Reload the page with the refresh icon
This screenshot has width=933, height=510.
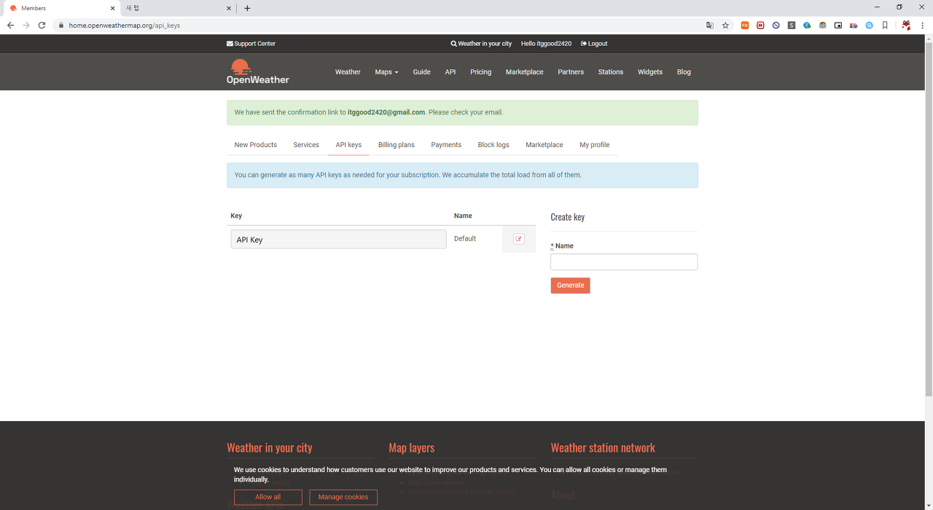[x=42, y=25]
